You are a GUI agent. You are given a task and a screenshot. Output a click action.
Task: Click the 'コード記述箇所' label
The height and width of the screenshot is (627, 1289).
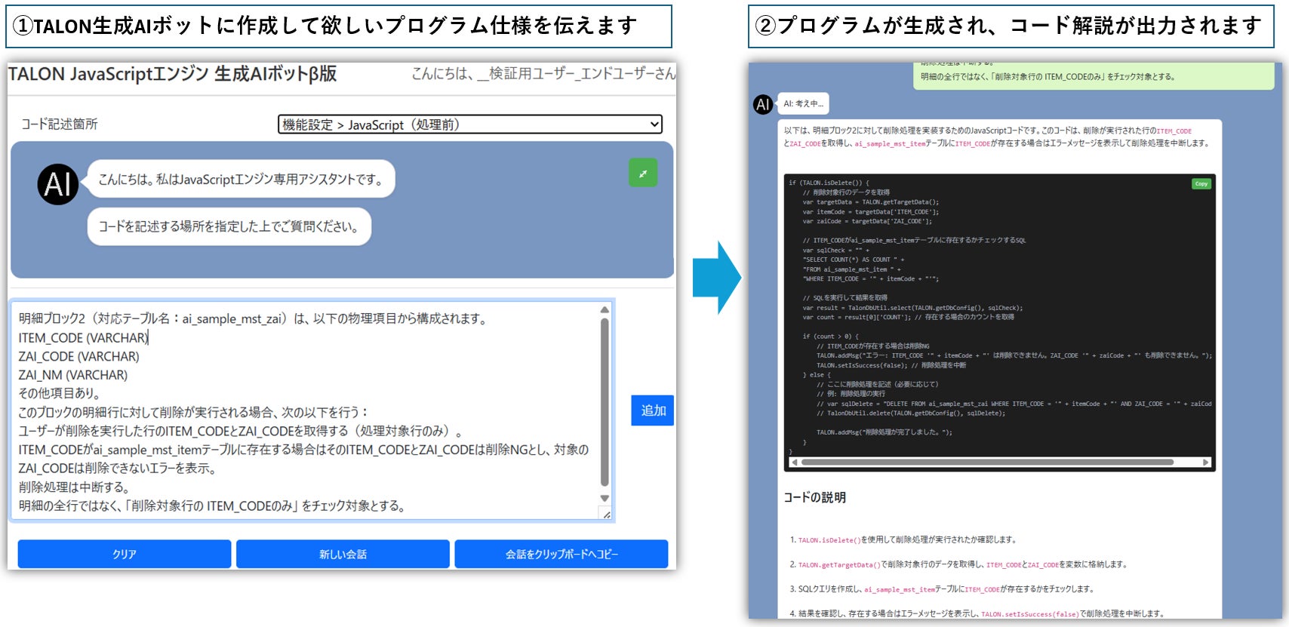[60, 124]
